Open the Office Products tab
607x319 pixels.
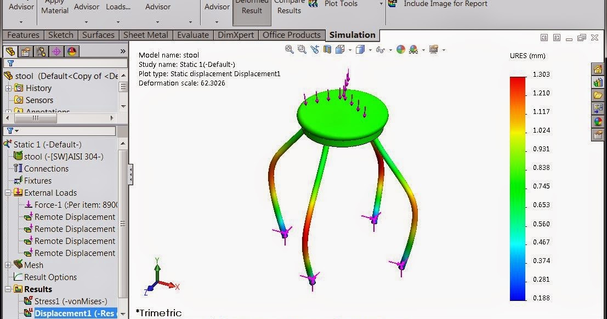(x=292, y=35)
